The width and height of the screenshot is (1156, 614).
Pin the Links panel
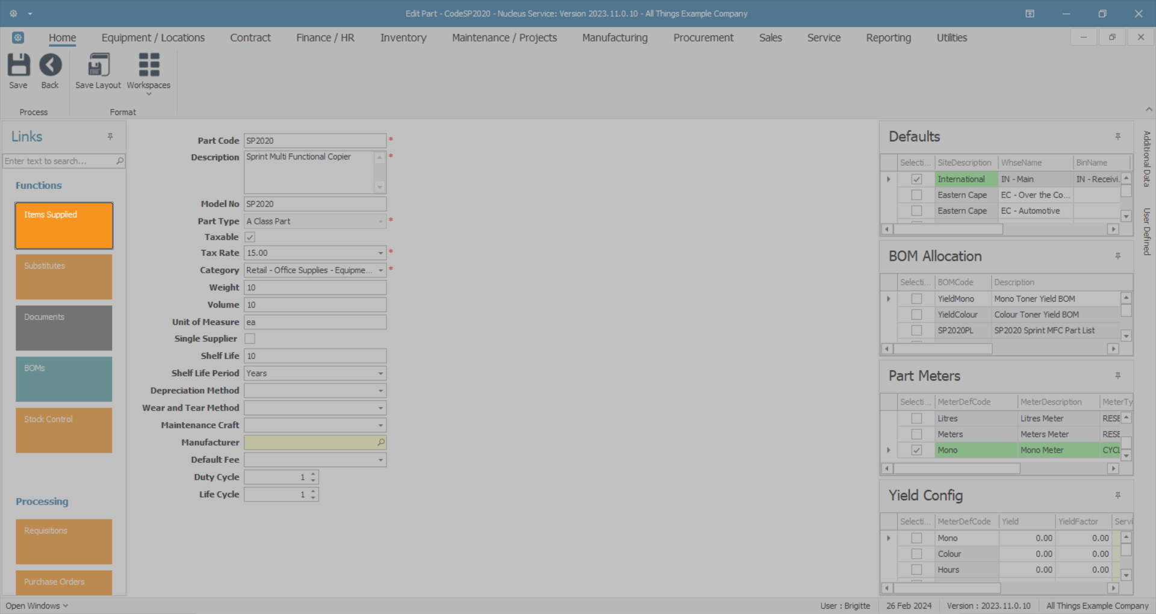(110, 137)
